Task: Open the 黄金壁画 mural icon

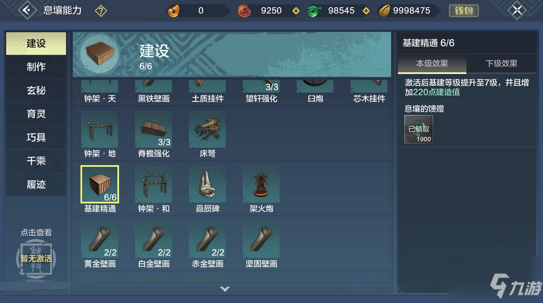Action: pyautogui.click(x=100, y=240)
